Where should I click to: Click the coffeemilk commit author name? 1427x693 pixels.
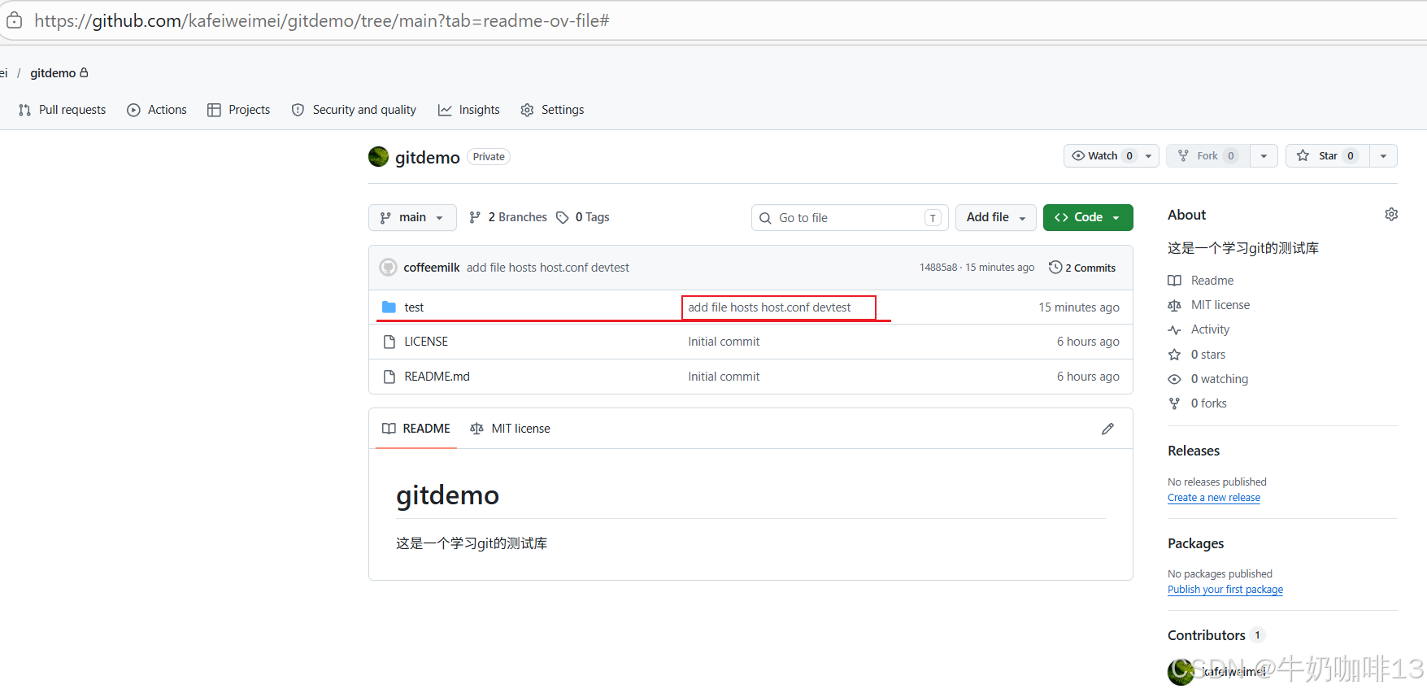point(432,268)
